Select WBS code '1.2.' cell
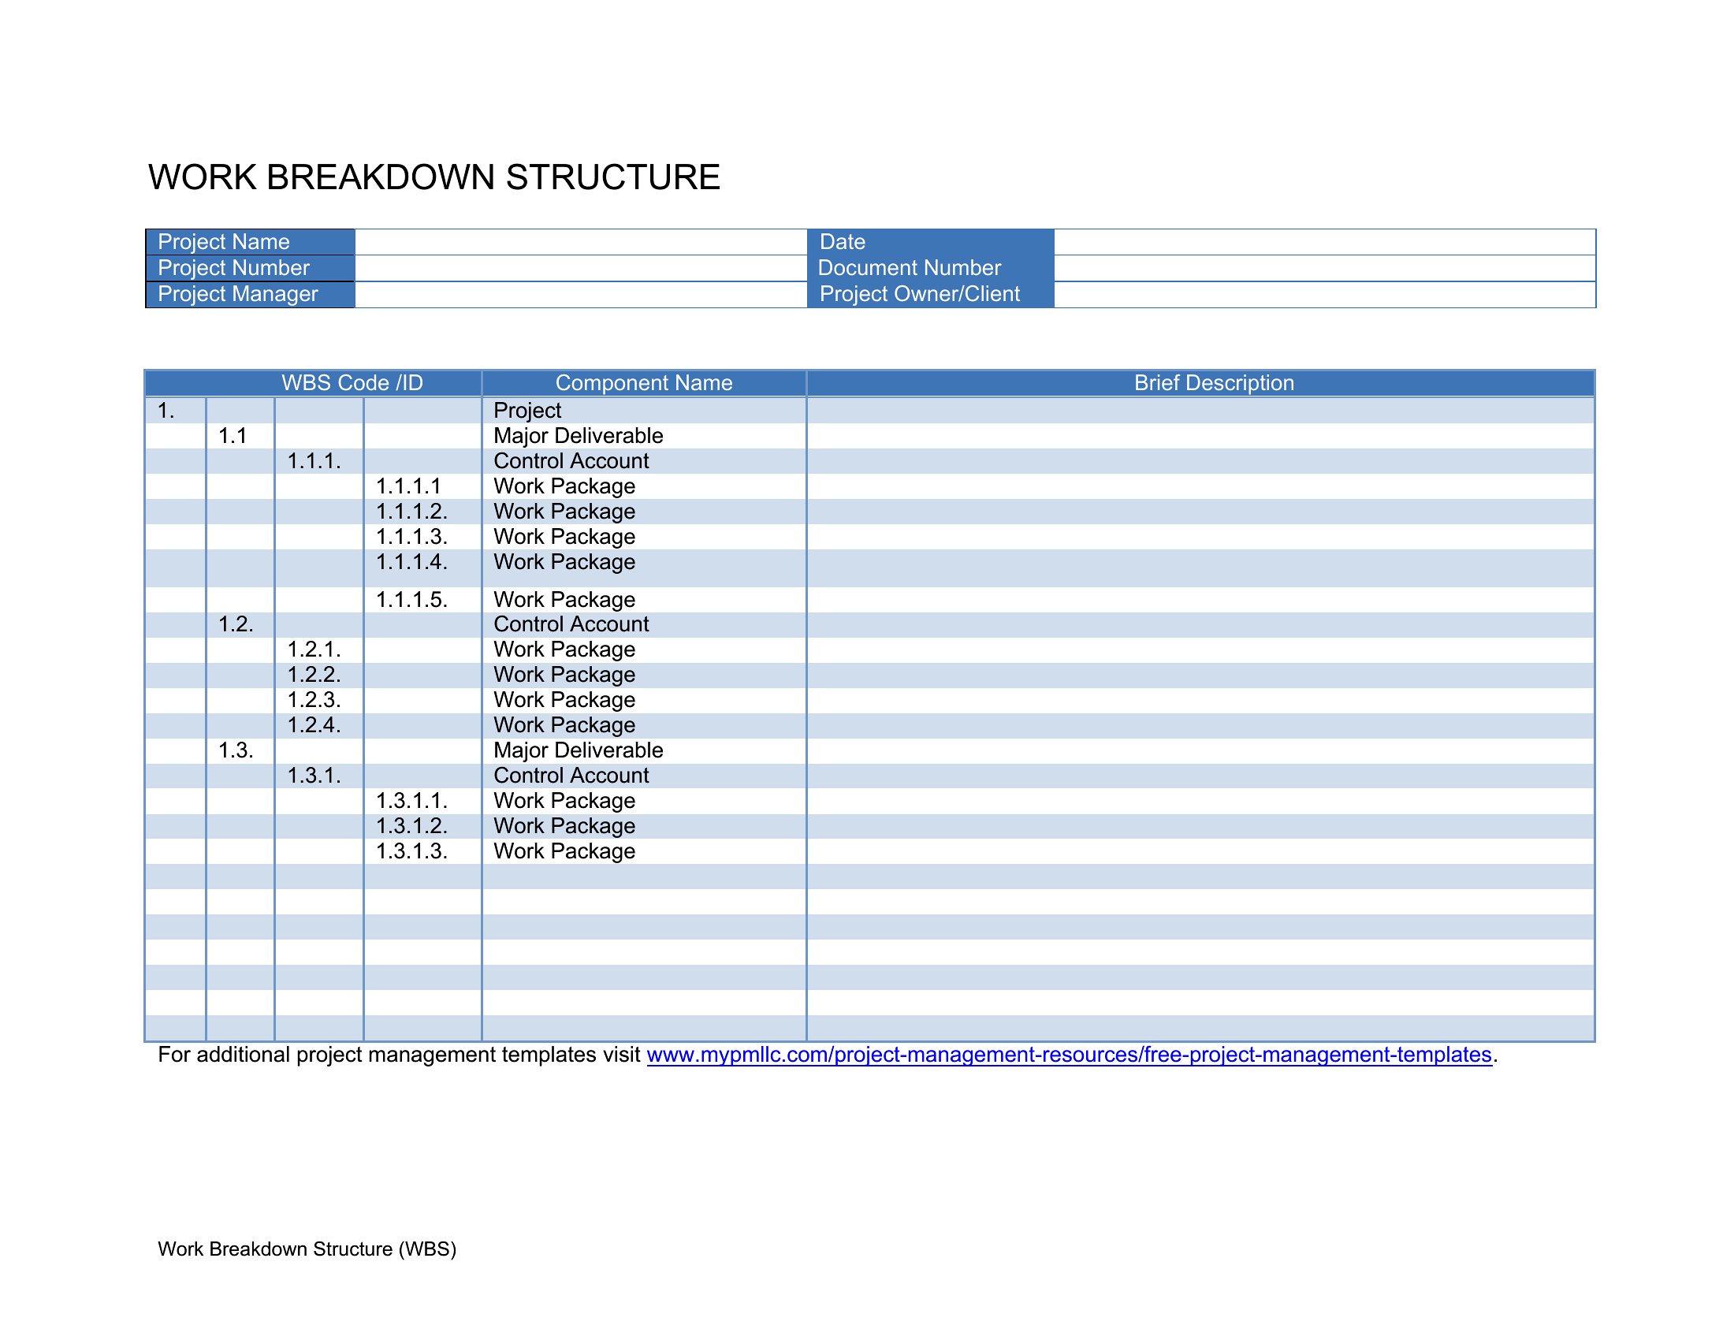This screenshot has width=1734, height=1340. pyautogui.click(x=240, y=625)
